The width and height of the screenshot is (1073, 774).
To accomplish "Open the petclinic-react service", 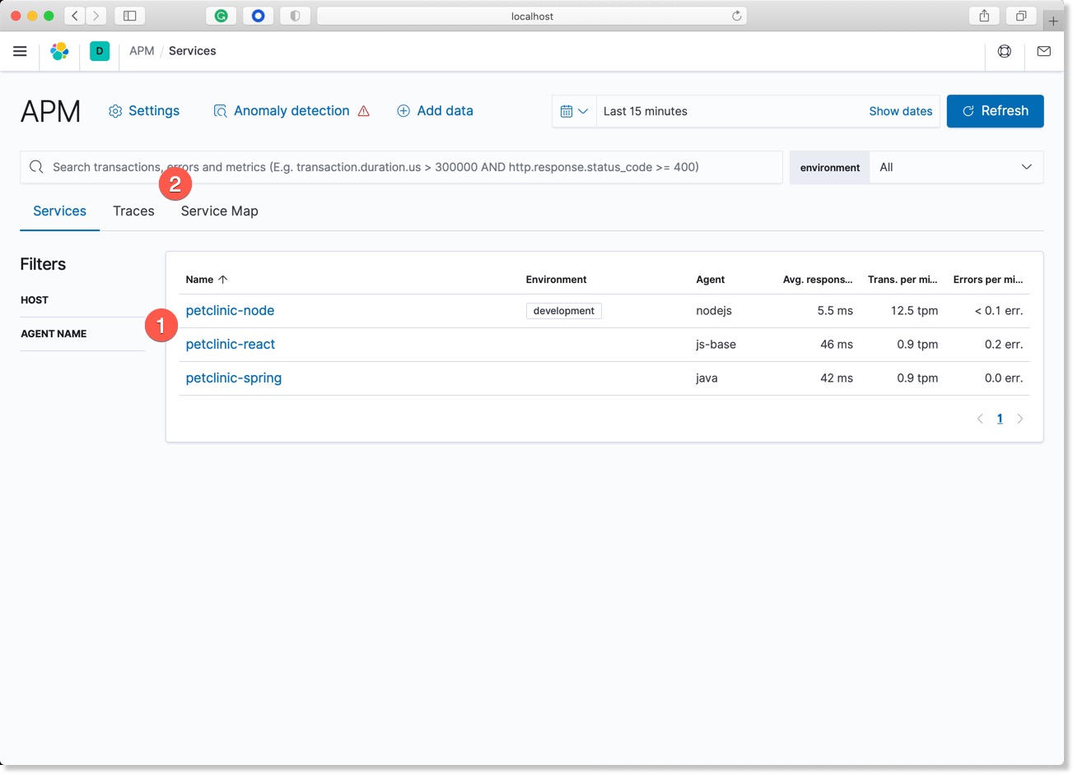I will point(231,345).
